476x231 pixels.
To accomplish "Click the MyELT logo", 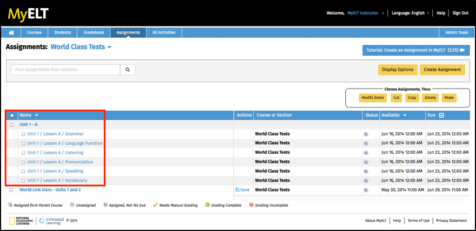I will click(24, 13).
